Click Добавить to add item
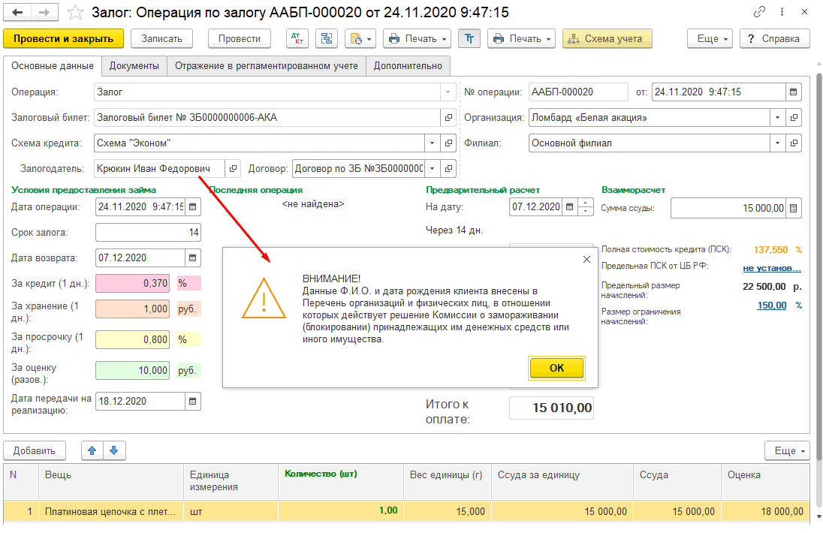The height and width of the screenshot is (533, 823). pos(34,450)
